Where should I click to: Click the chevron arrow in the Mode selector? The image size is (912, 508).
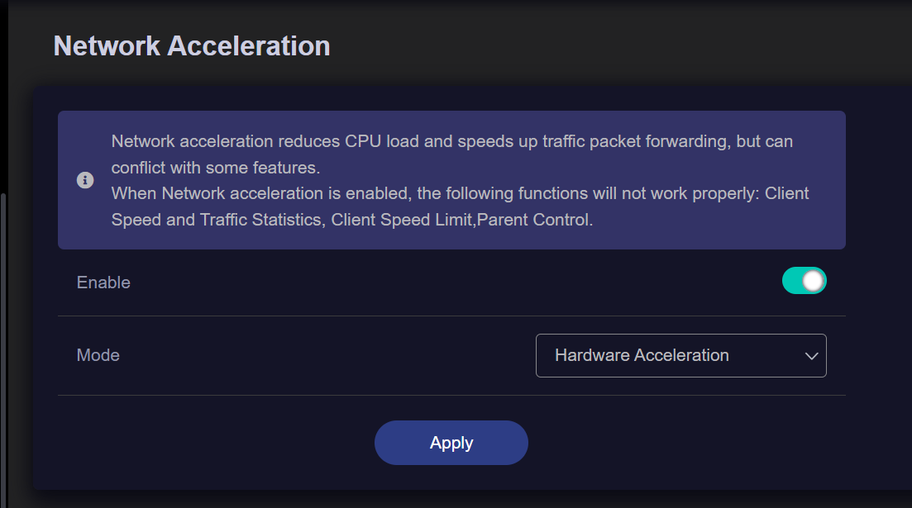[811, 356]
